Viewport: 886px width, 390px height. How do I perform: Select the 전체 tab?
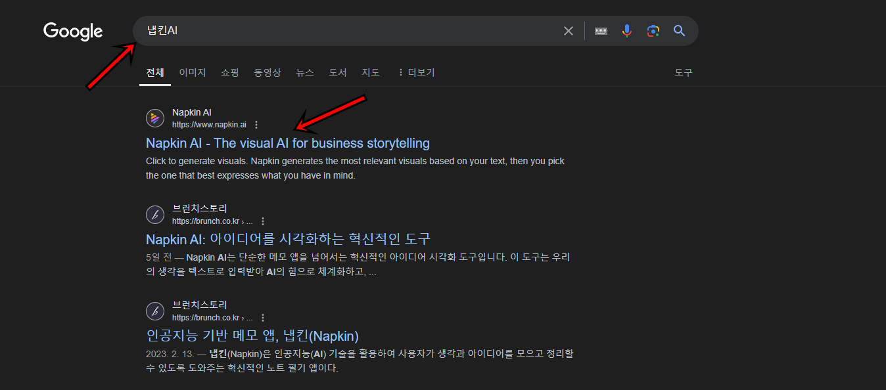point(155,72)
